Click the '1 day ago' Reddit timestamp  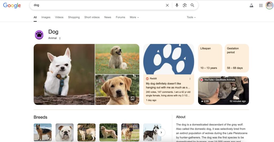[151, 100]
